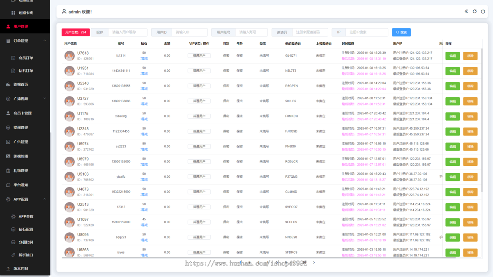Screen dimensions: 493x277
Task: Click the invite code FJRQ9D
Action: [x=292, y=131]
